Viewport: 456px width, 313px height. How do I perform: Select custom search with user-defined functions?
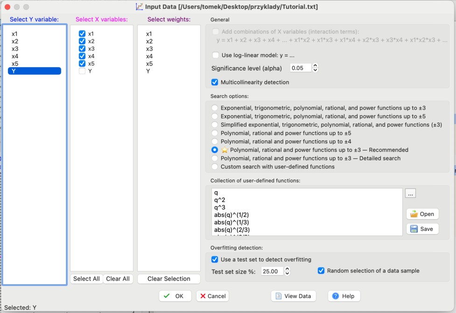214,166
